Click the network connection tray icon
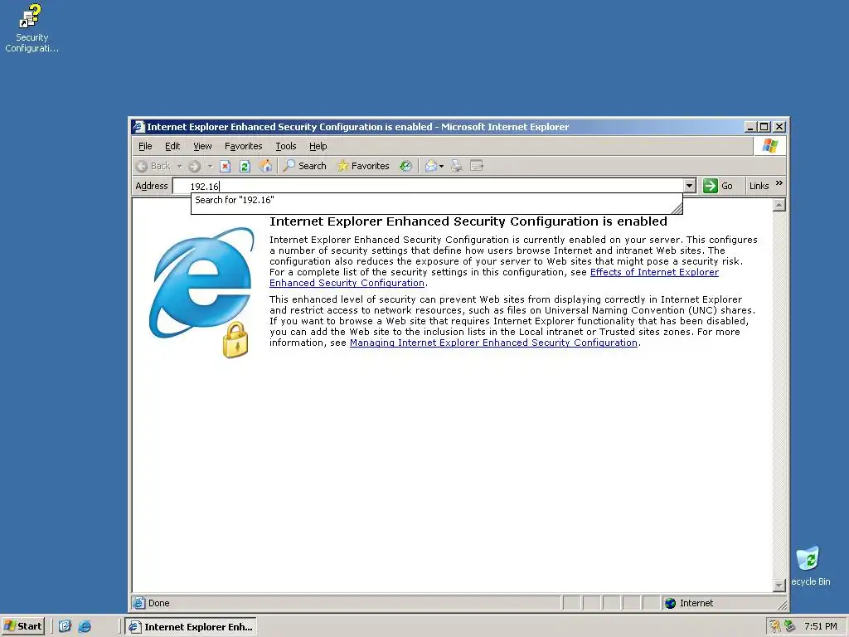The height and width of the screenshot is (637, 849). 790,626
